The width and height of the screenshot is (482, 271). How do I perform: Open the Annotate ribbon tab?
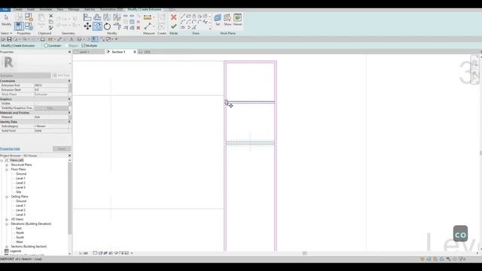pos(45,10)
